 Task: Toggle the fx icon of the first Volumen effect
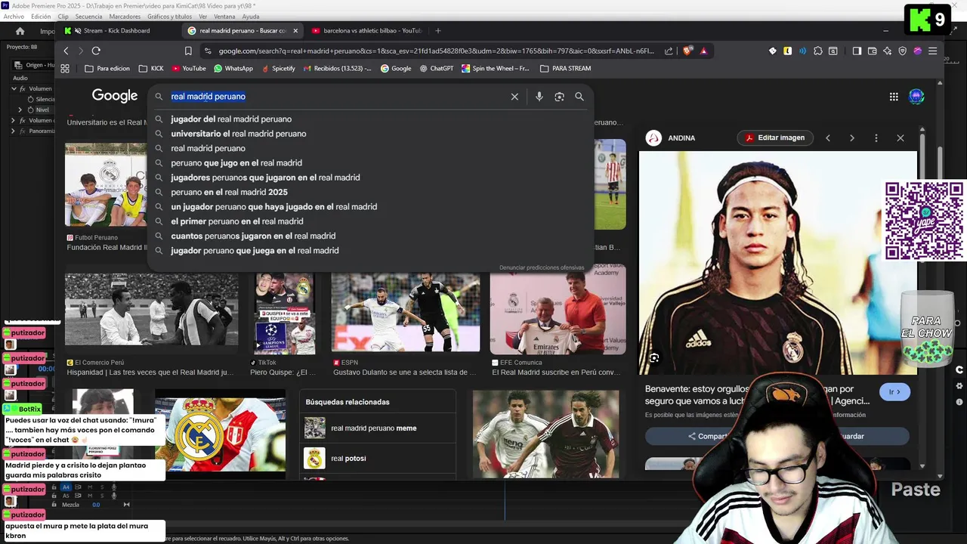click(x=23, y=88)
